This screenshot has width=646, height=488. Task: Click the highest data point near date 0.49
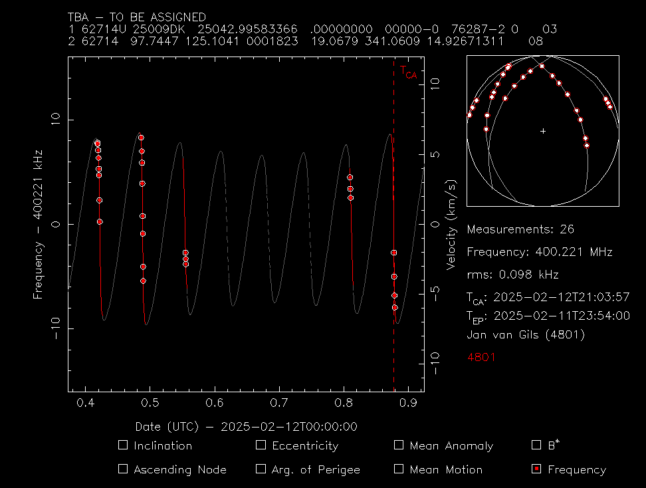(141, 138)
